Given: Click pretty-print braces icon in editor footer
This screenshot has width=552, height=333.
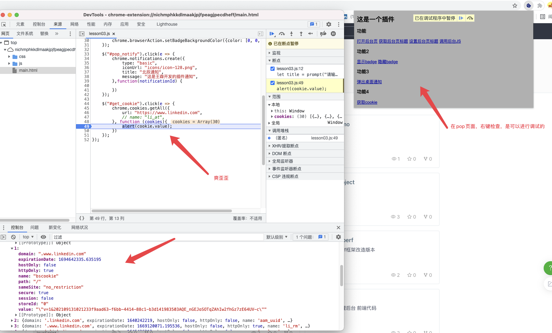Looking at the screenshot, I should coord(82,218).
